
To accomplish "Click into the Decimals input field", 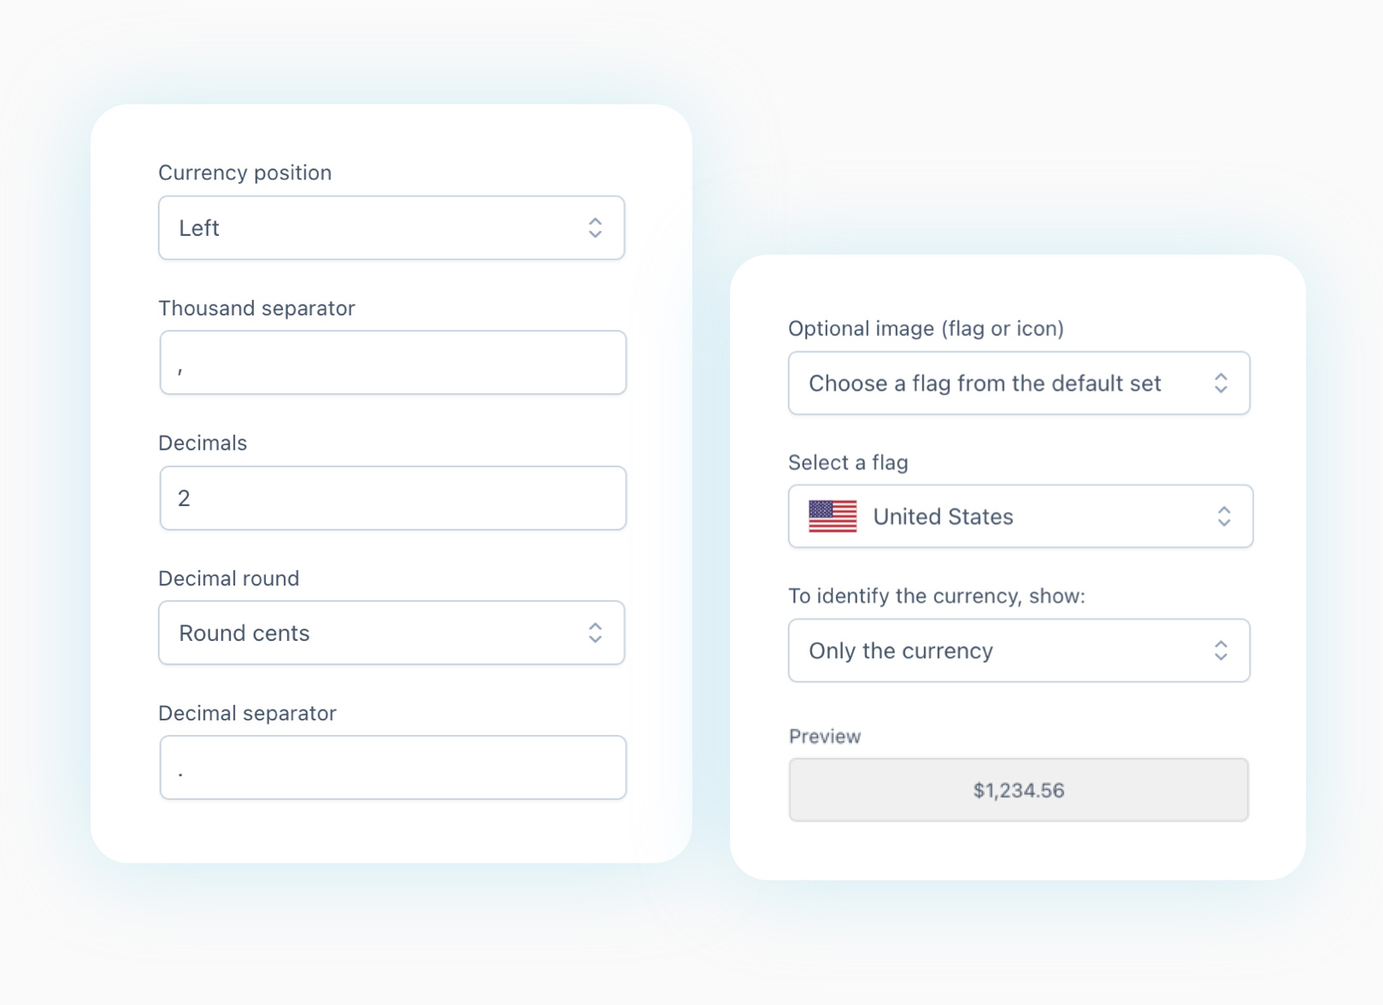I will pyautogui.click(x=392, y=498).
